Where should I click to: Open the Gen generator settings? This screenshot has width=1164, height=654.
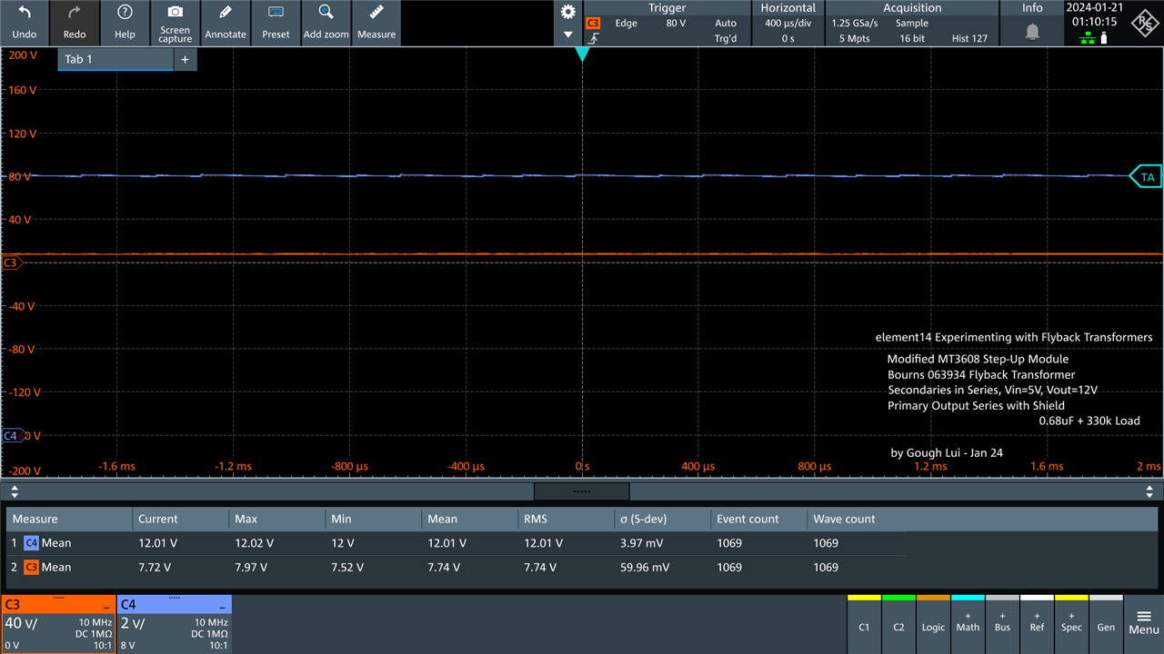click(x=1106, y=625)
